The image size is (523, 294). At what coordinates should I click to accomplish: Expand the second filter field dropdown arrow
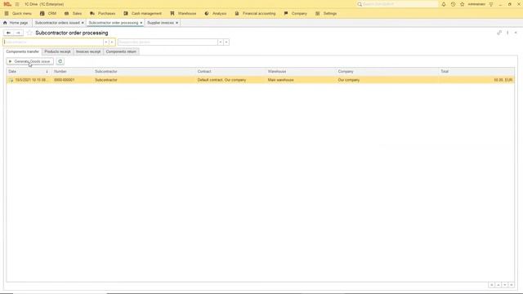point(220,42)
